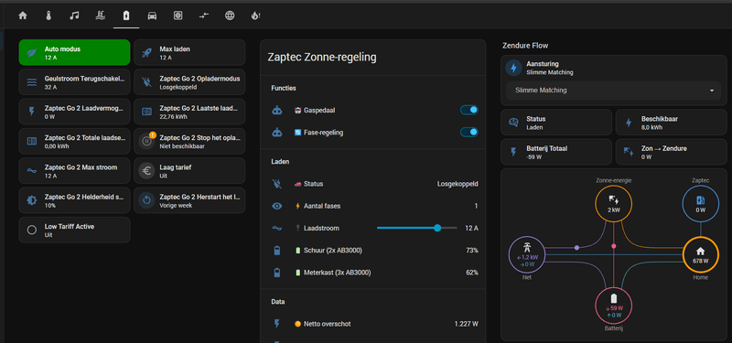Open the music note tab
This screenshot has width=732, height=343.
coord(74,16)
